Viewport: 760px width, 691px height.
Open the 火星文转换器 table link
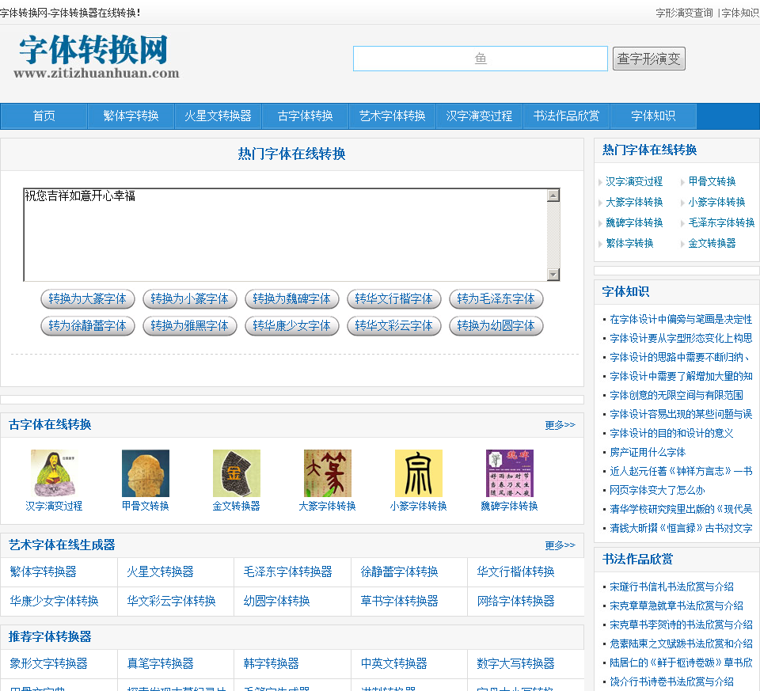pyautogui.click(x=161, y=571)
